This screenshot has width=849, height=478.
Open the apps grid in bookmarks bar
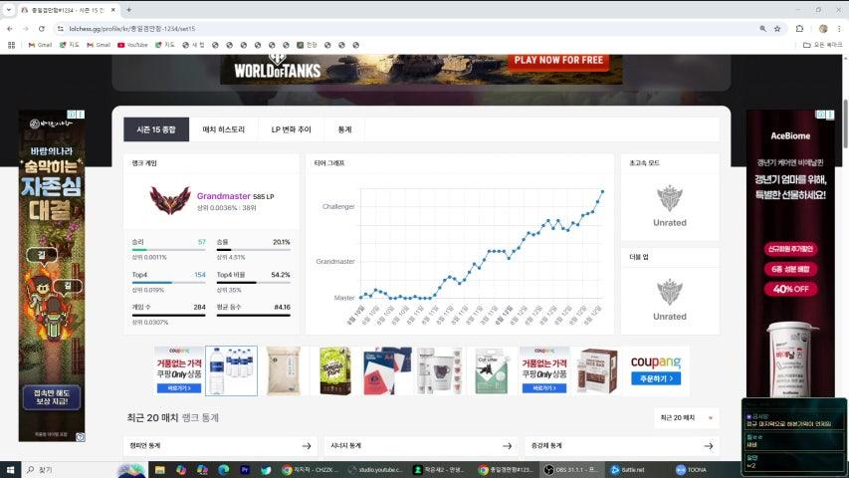[x=11, y=45]
